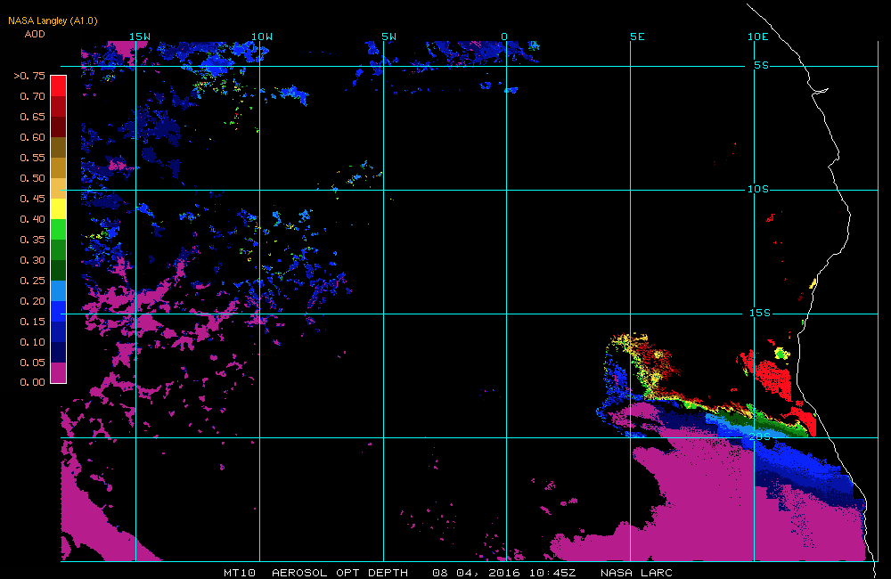Click the "0.35" legend value
The image size is (891, 579).
pos(32,240)
